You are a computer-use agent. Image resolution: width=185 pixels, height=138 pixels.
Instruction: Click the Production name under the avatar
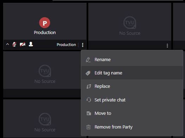tap(45, 33)
